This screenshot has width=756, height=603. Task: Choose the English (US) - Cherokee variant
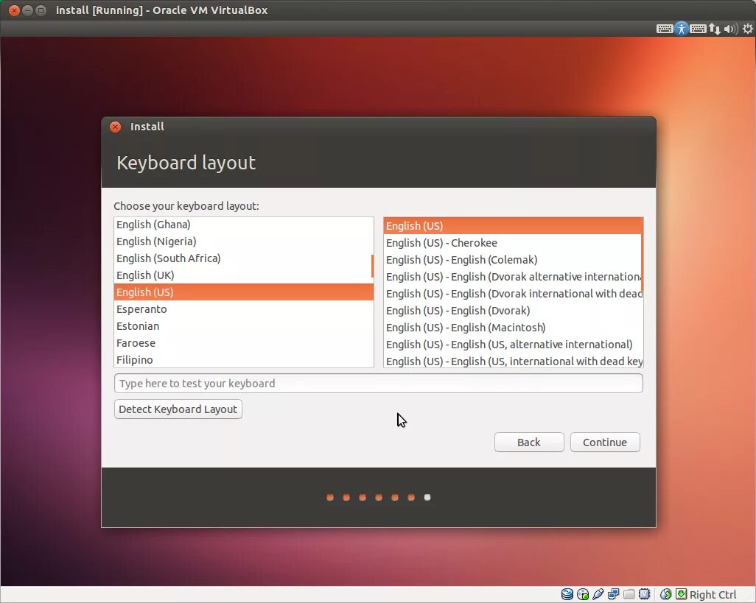click(513, 243)
